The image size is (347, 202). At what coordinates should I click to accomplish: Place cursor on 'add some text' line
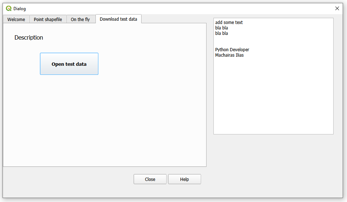coord(229,23)
